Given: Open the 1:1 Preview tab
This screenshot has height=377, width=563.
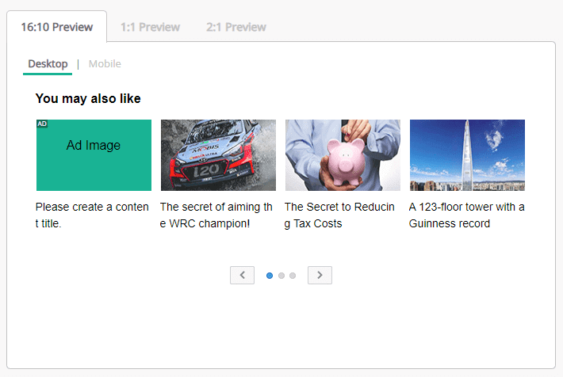Looking at the screenshot, I should (150, 27).
